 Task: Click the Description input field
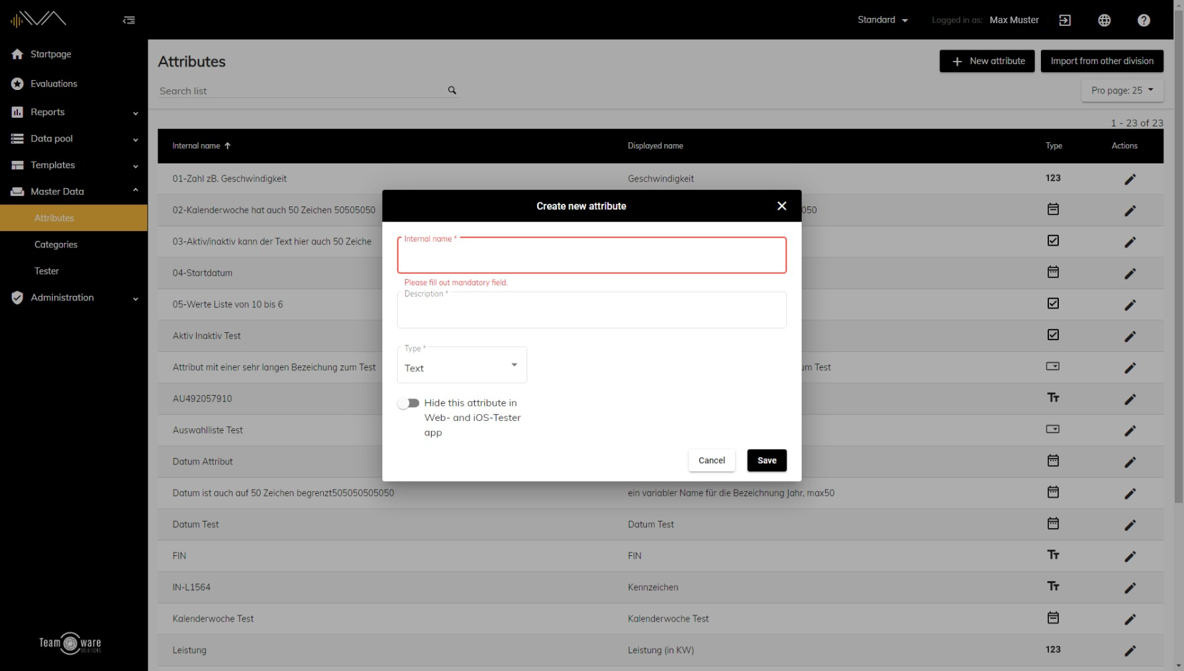(591, 310)
